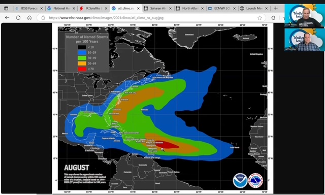Click the red ≥70 legend swatch

82,69
